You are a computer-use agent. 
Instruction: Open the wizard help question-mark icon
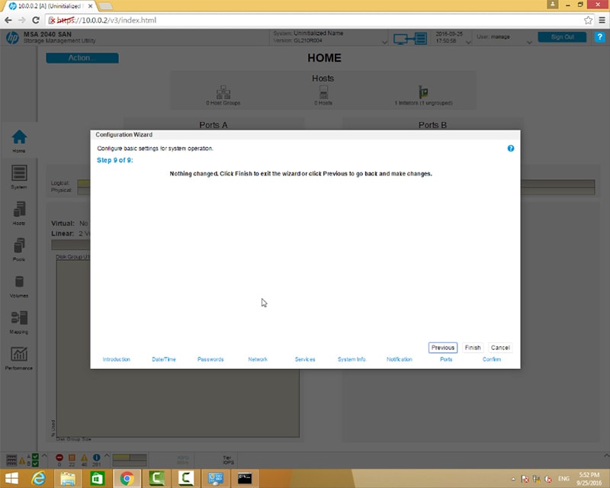click(x=511, y=149)
